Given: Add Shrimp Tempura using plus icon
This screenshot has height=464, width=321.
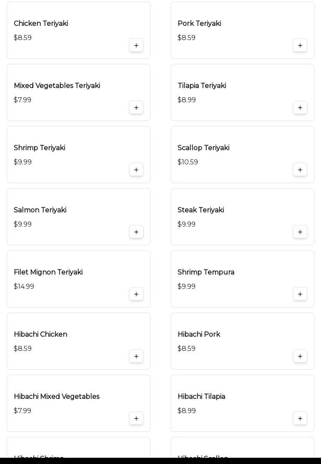Looking at the screenshot, I should [x=300, y=294].
